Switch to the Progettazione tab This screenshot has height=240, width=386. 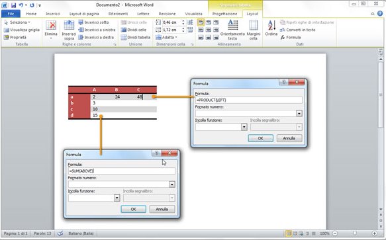tap(224, 14)
